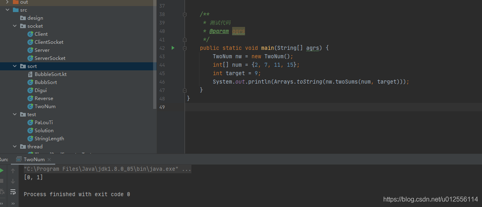Screen dimensions: 482x207
Task: Collapse the test package
Action: (x=15, y=115)
